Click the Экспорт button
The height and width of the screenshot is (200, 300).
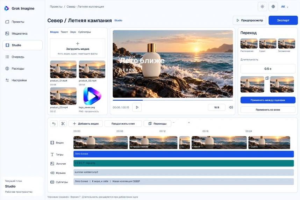pos(283,20)
